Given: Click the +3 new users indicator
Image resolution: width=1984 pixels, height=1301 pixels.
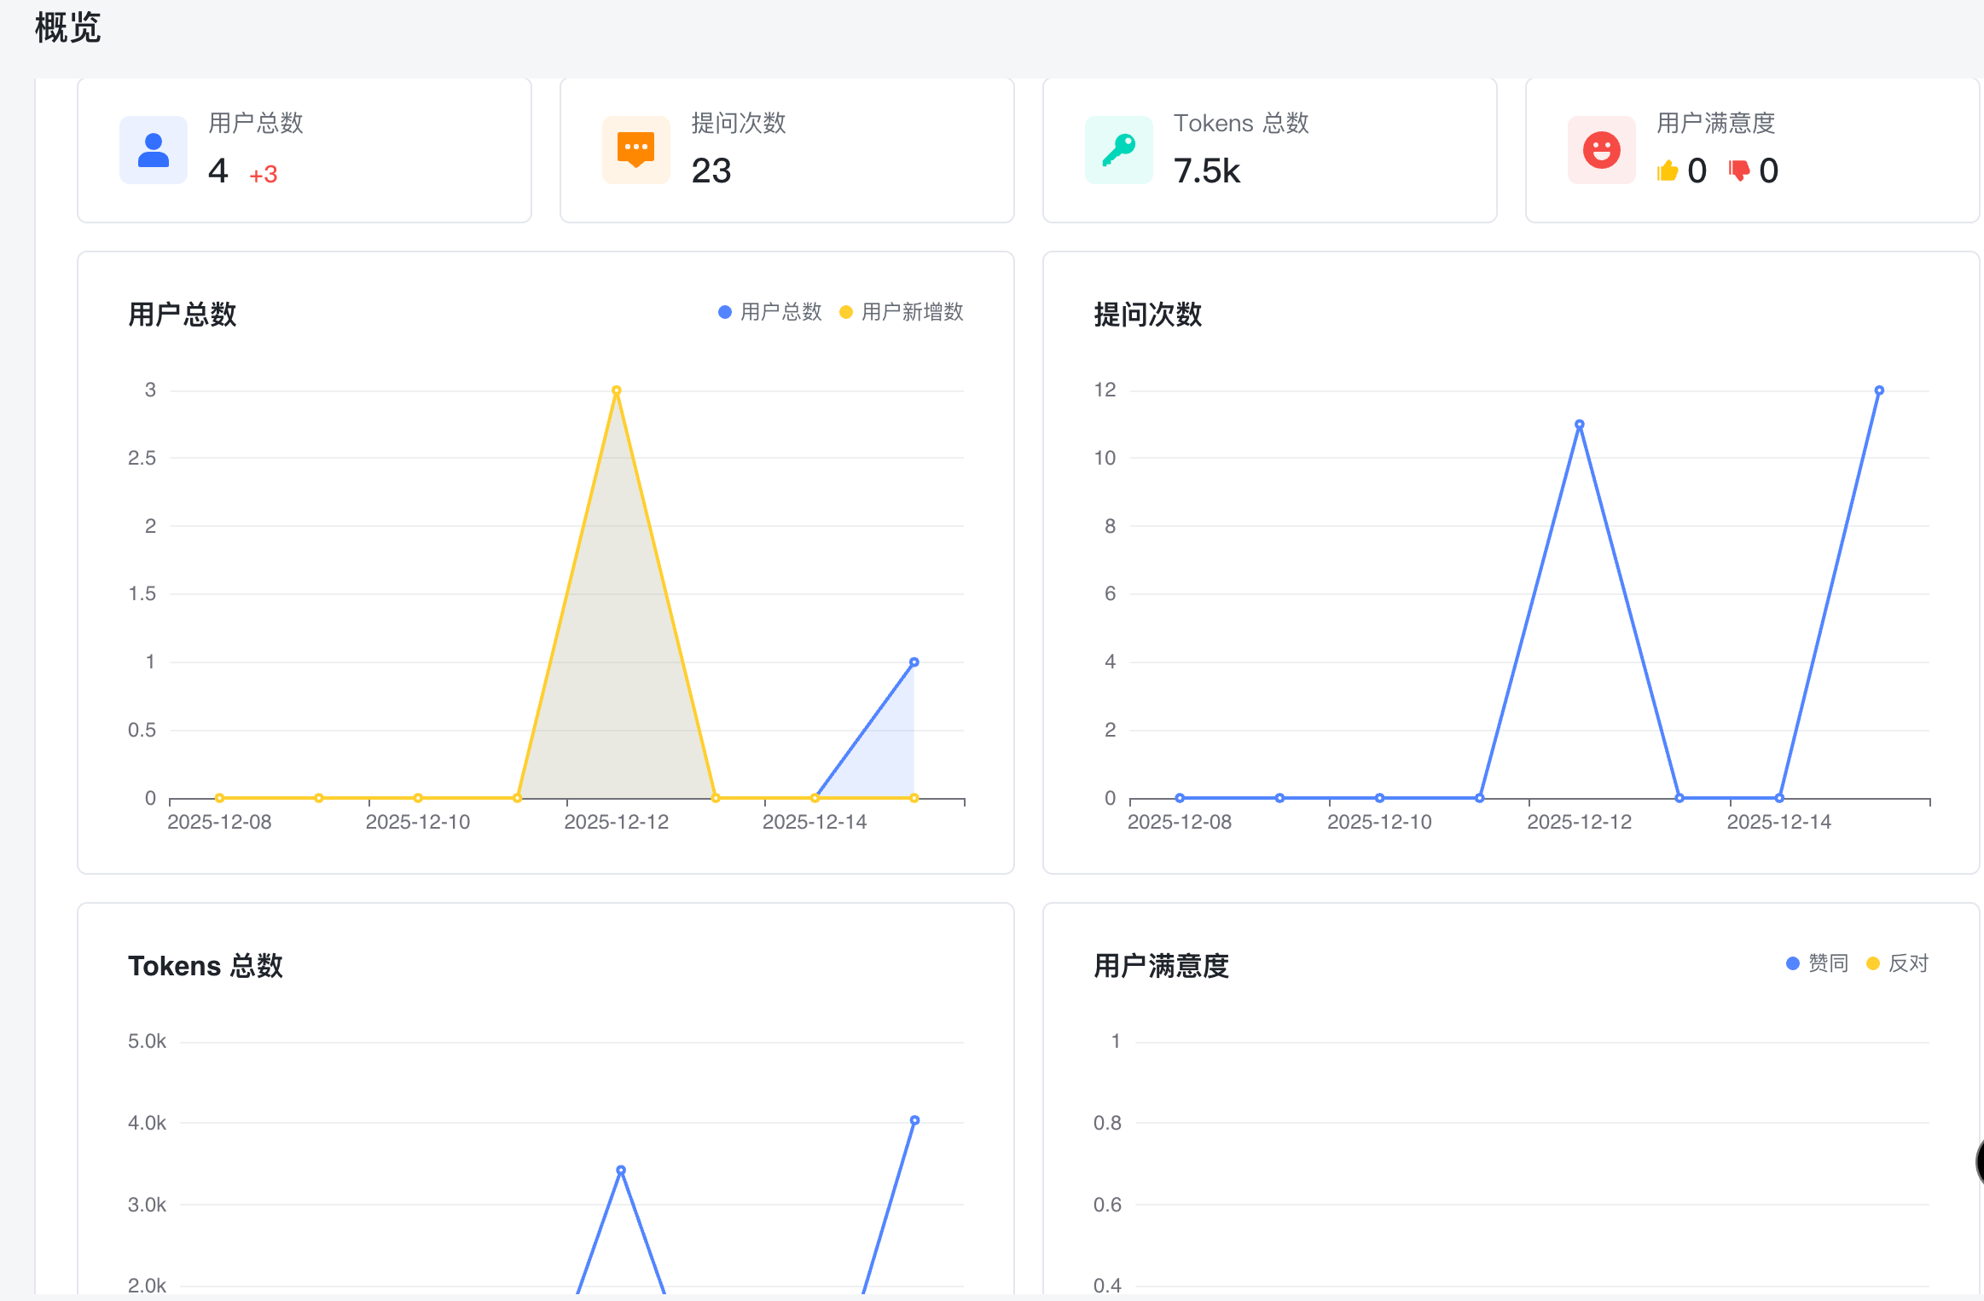Looking at the screenshot, I should [264, 175].
